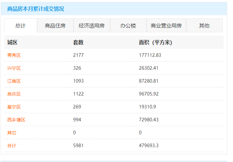This screenshot has height=162, width=233.
Task: Click the 其它 row link
Action: tap(12, 133)
